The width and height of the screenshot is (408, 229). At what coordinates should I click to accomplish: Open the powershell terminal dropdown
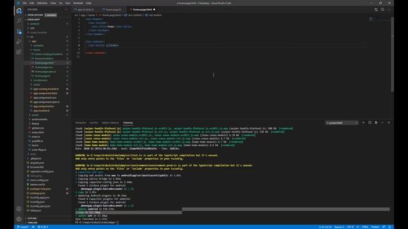pos(342,123)
